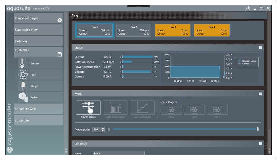Viewport: 277px width, 160px height.
Task: Switch to the Fan 3 tab
Action: pyautogui.click(x=173, y=30)
